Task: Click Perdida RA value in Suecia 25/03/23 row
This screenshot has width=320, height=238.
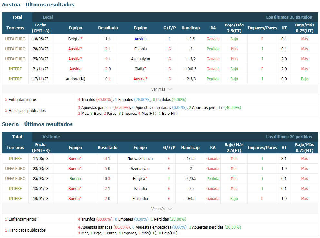Action: (x=213, y=179)
